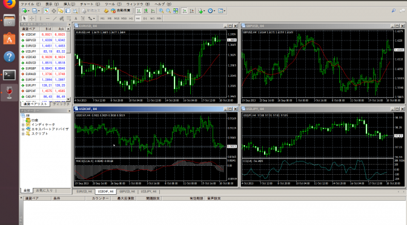
Task: Select the trendline drawing tool
Action: 55,18
